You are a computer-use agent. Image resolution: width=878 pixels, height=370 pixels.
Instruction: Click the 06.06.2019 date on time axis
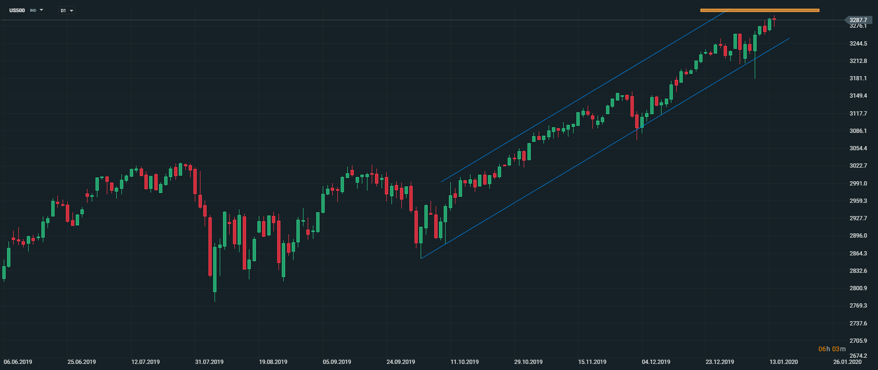tap(18, 362)
